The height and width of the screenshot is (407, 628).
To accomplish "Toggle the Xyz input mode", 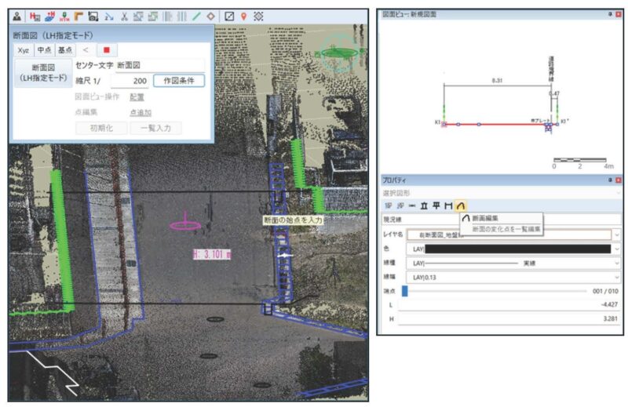I will [x=24, y=50].
